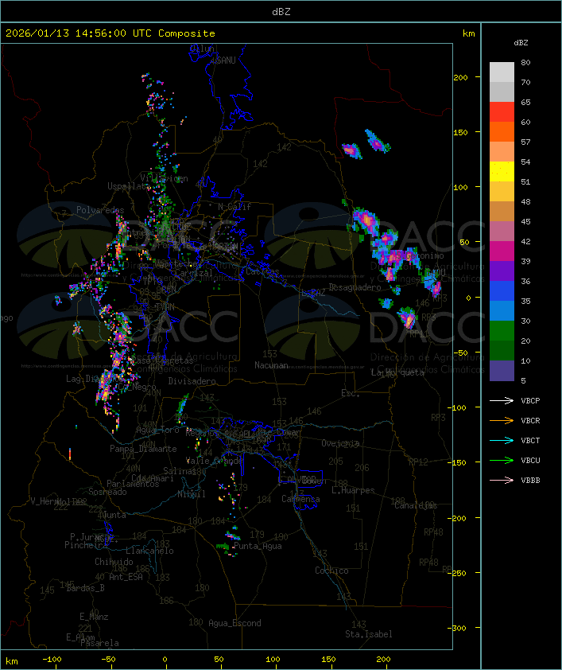Click the Desaguadero map label
This screenshot has height=670, width=562.
[355, 287]
